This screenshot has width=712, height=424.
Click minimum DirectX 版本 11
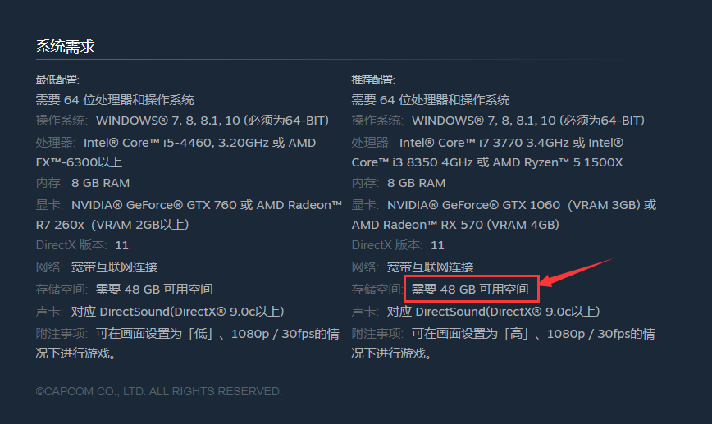[82, 245]
